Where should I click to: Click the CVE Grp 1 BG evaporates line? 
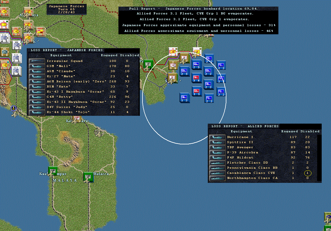point(195,14)
